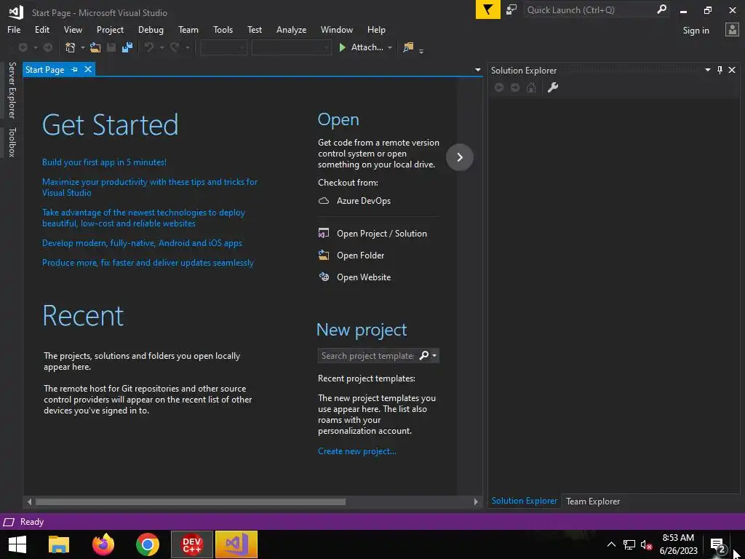Click the project template search magnifier icon
This screenshot has width=745, height=559.
click(x=424, y=355)
